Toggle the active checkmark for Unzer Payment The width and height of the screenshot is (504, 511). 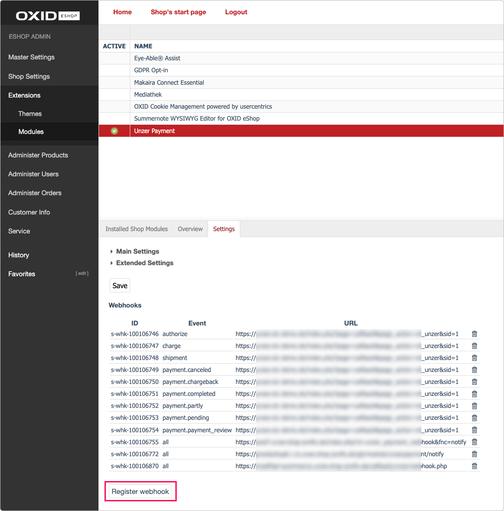pos(114,131)
